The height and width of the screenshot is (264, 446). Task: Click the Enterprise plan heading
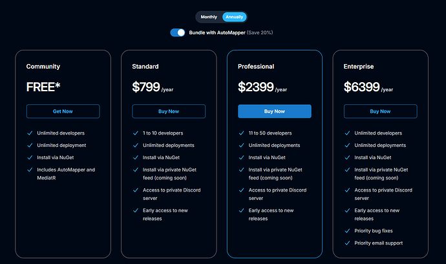pyautogui.click(x=358, y=67)
